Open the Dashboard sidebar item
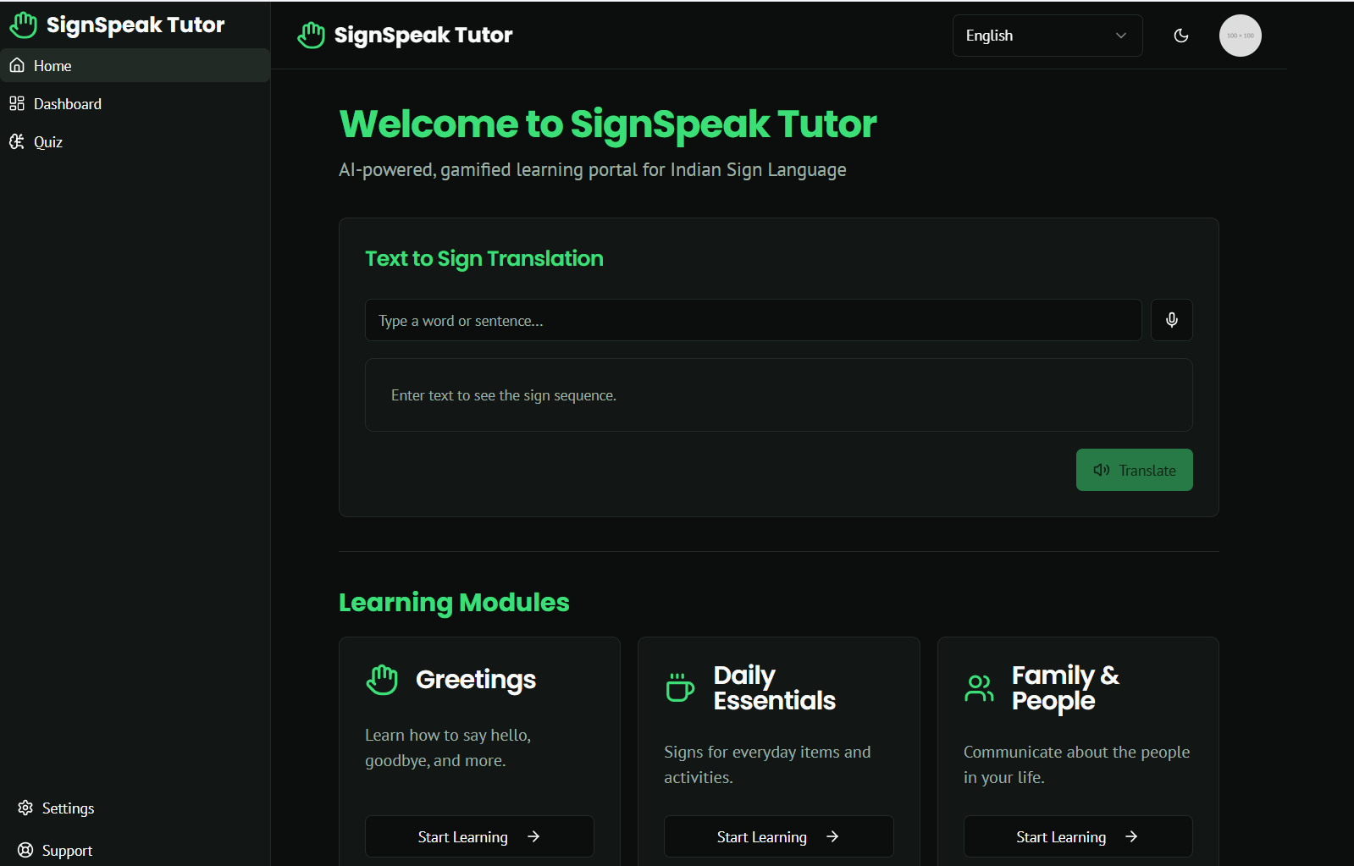 [x=135, y=103]
